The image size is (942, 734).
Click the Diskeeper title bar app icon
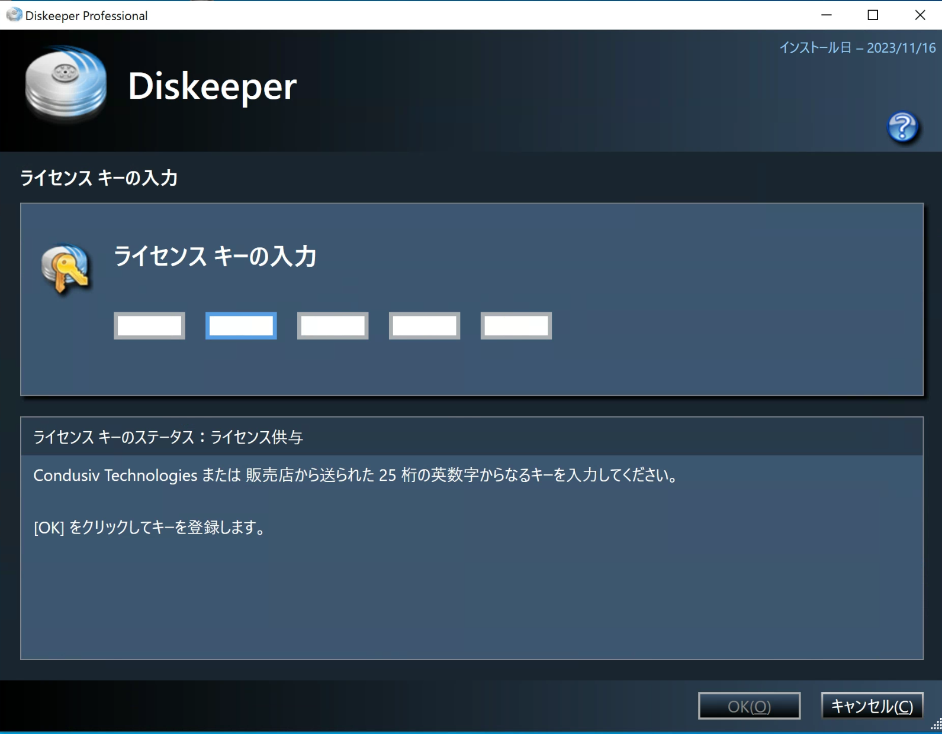tap(14, 15)
